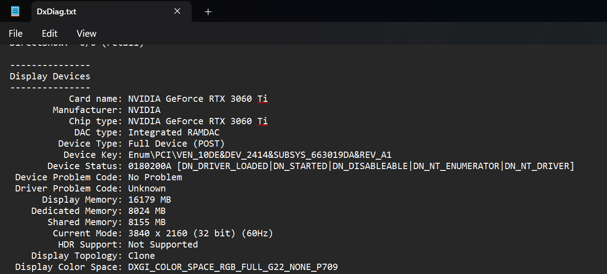607x274 pixels.
Task: Click the "Device Status:" label
Action: (x=85, y=166)
